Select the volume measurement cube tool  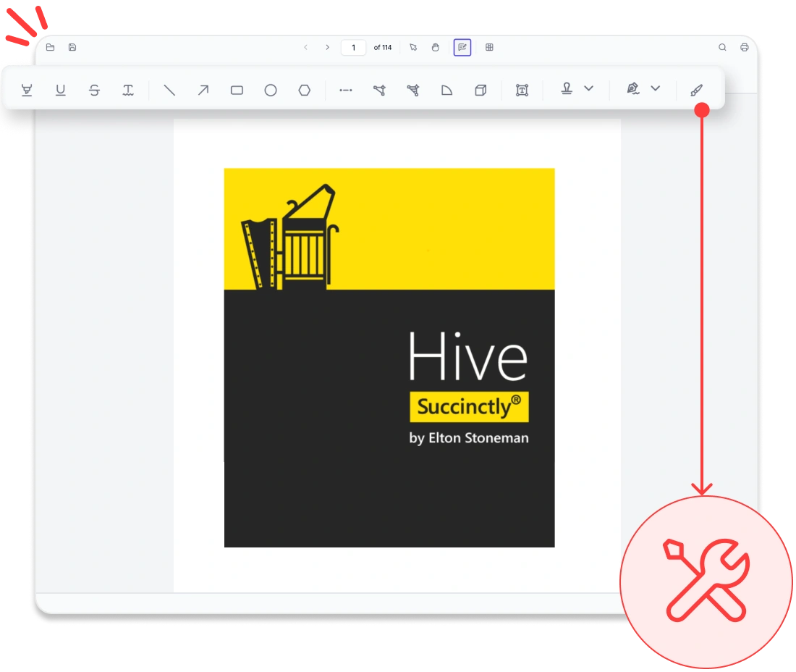coord(480,91)
